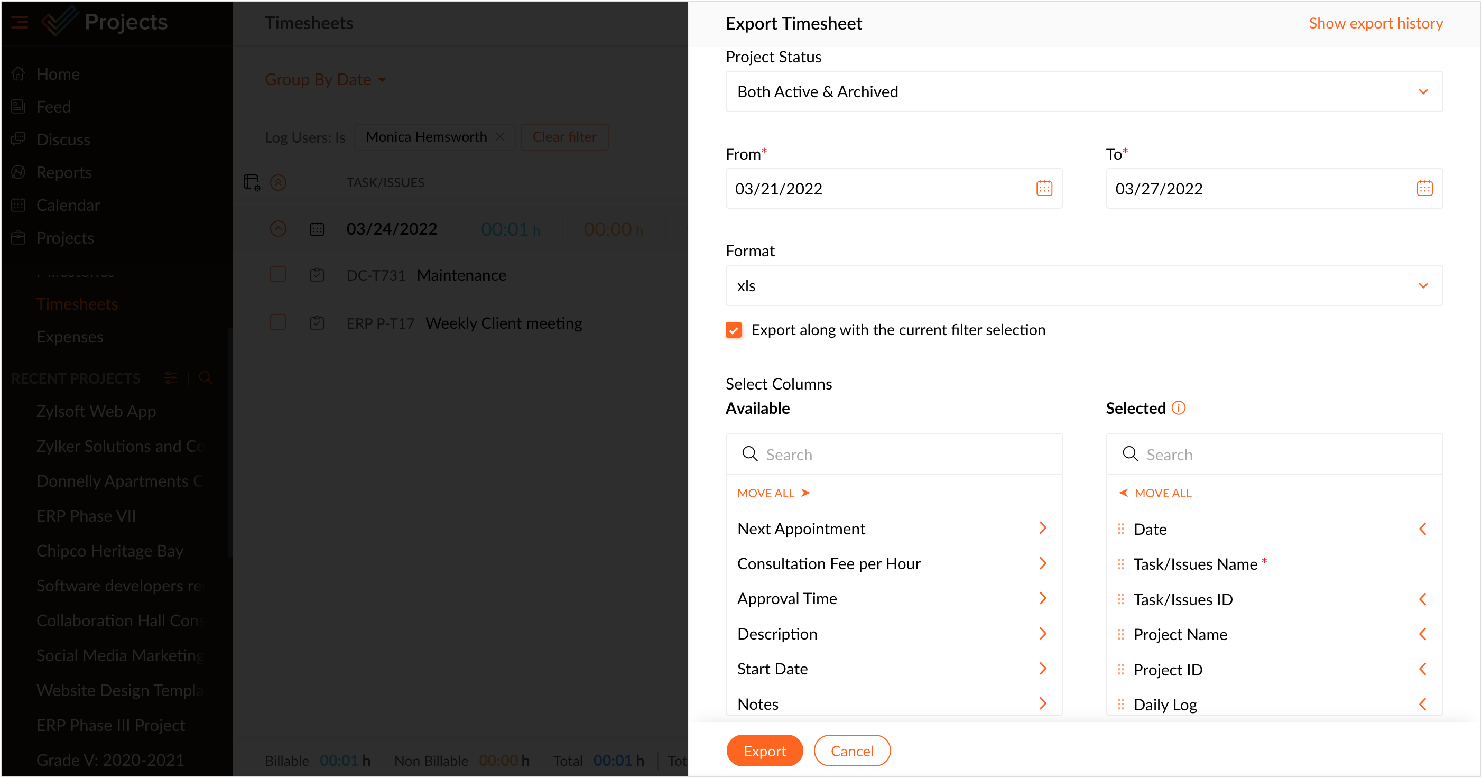Click the hamburger menu icon
Viewport: 1482px width, 778px height.
[19, 22]
